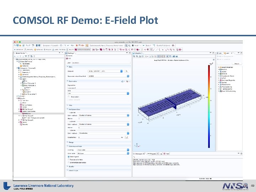Image resolution: width=256 pixels, height=192 pixels.
Task: Open the z-planes Entry method dropdown
Action: click(104, 133)
